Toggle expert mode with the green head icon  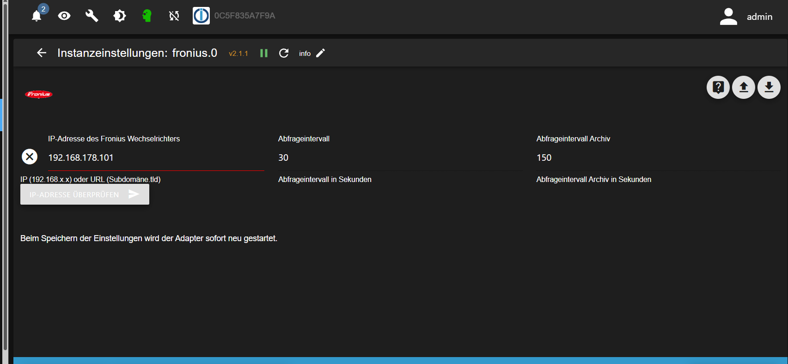[x=147, y=16]
